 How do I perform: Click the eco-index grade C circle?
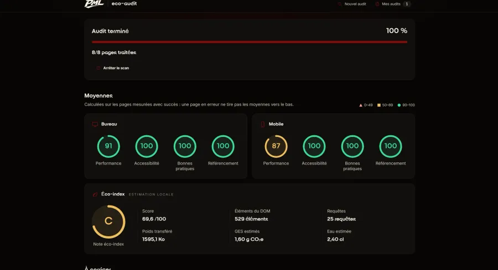(108, 221)
